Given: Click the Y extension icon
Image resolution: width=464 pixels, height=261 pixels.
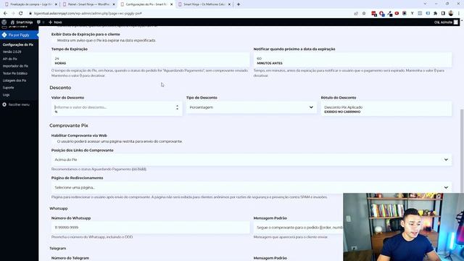Looking at the screenshot, I should pos(413,13).
